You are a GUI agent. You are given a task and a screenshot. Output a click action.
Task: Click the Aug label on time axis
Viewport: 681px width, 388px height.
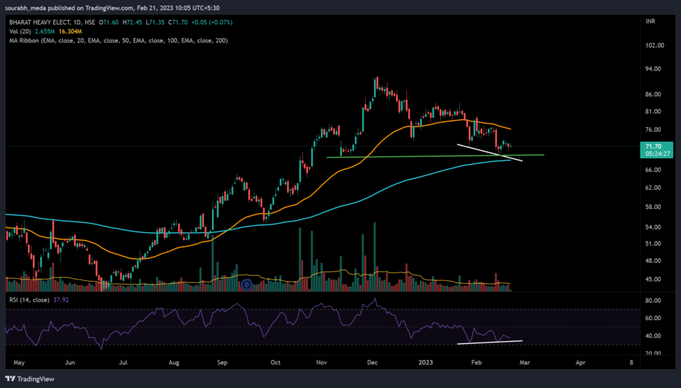coord(174,362)
